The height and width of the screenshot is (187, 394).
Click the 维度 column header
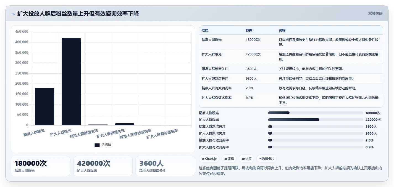pos(205,30)
